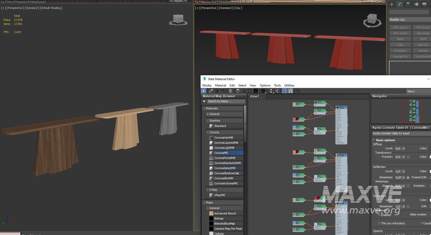Toggle the Material/Map Browser panel icon
Screen dimensions: 431x235
coord(284,91)
